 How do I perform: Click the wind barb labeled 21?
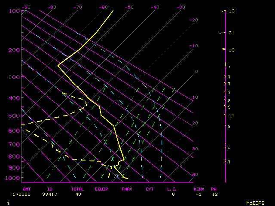point(223,33)
